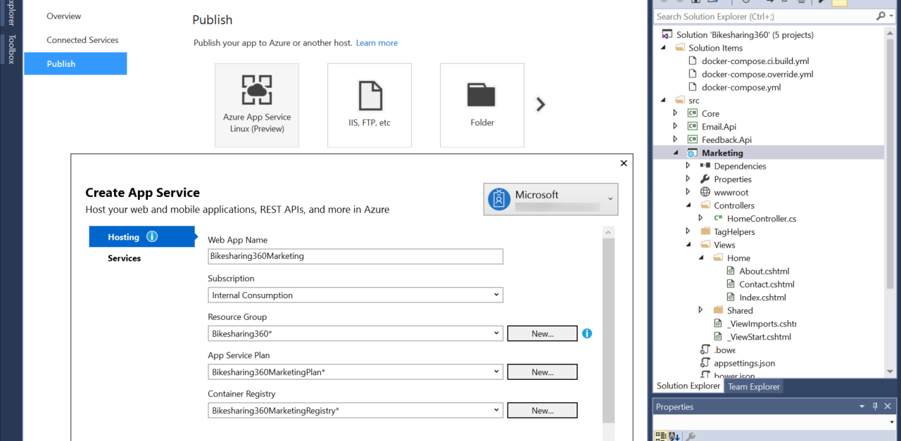Click the About.cshtml file icon
This screenshot has width=901, height=441.
click(x=731, y=271)
